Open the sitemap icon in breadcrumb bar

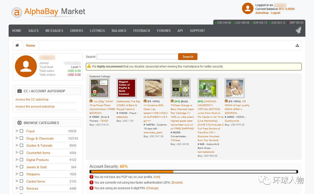(x=297, y=46)
